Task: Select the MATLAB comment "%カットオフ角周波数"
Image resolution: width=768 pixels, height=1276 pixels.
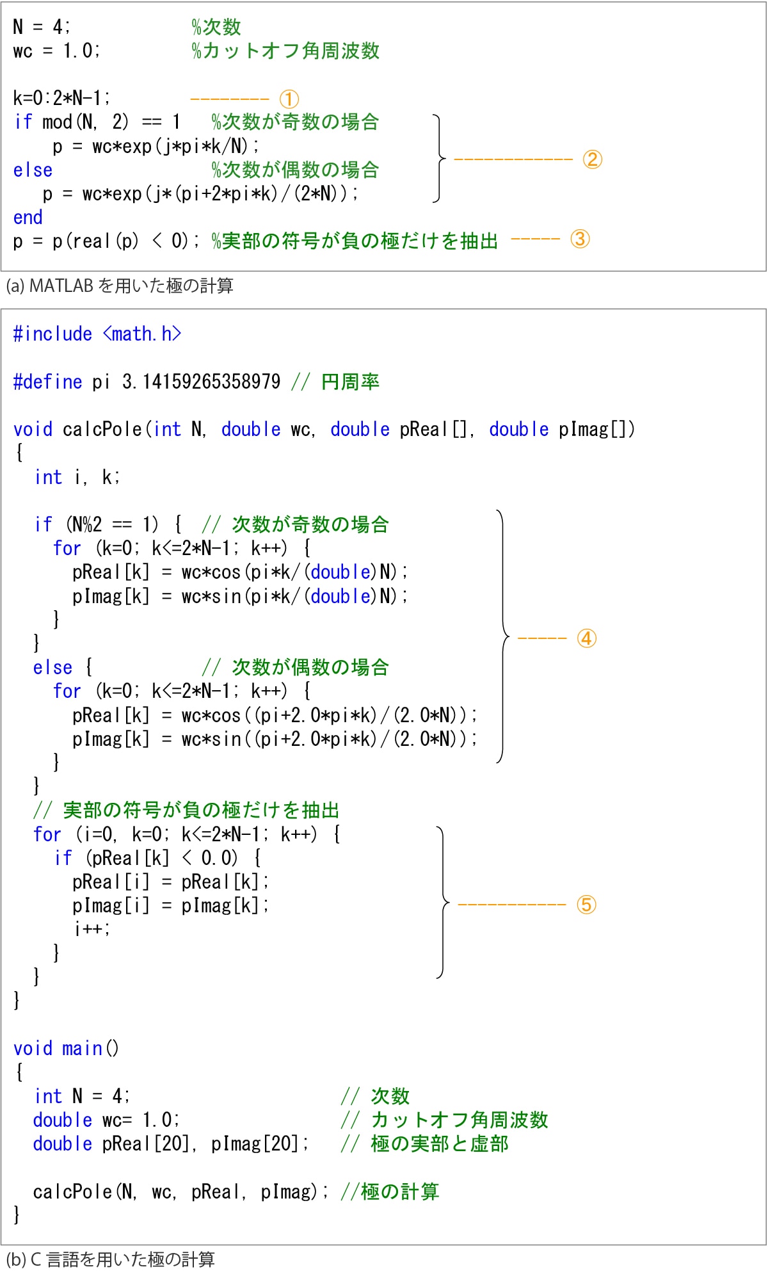Action: (x=285, y=51)
